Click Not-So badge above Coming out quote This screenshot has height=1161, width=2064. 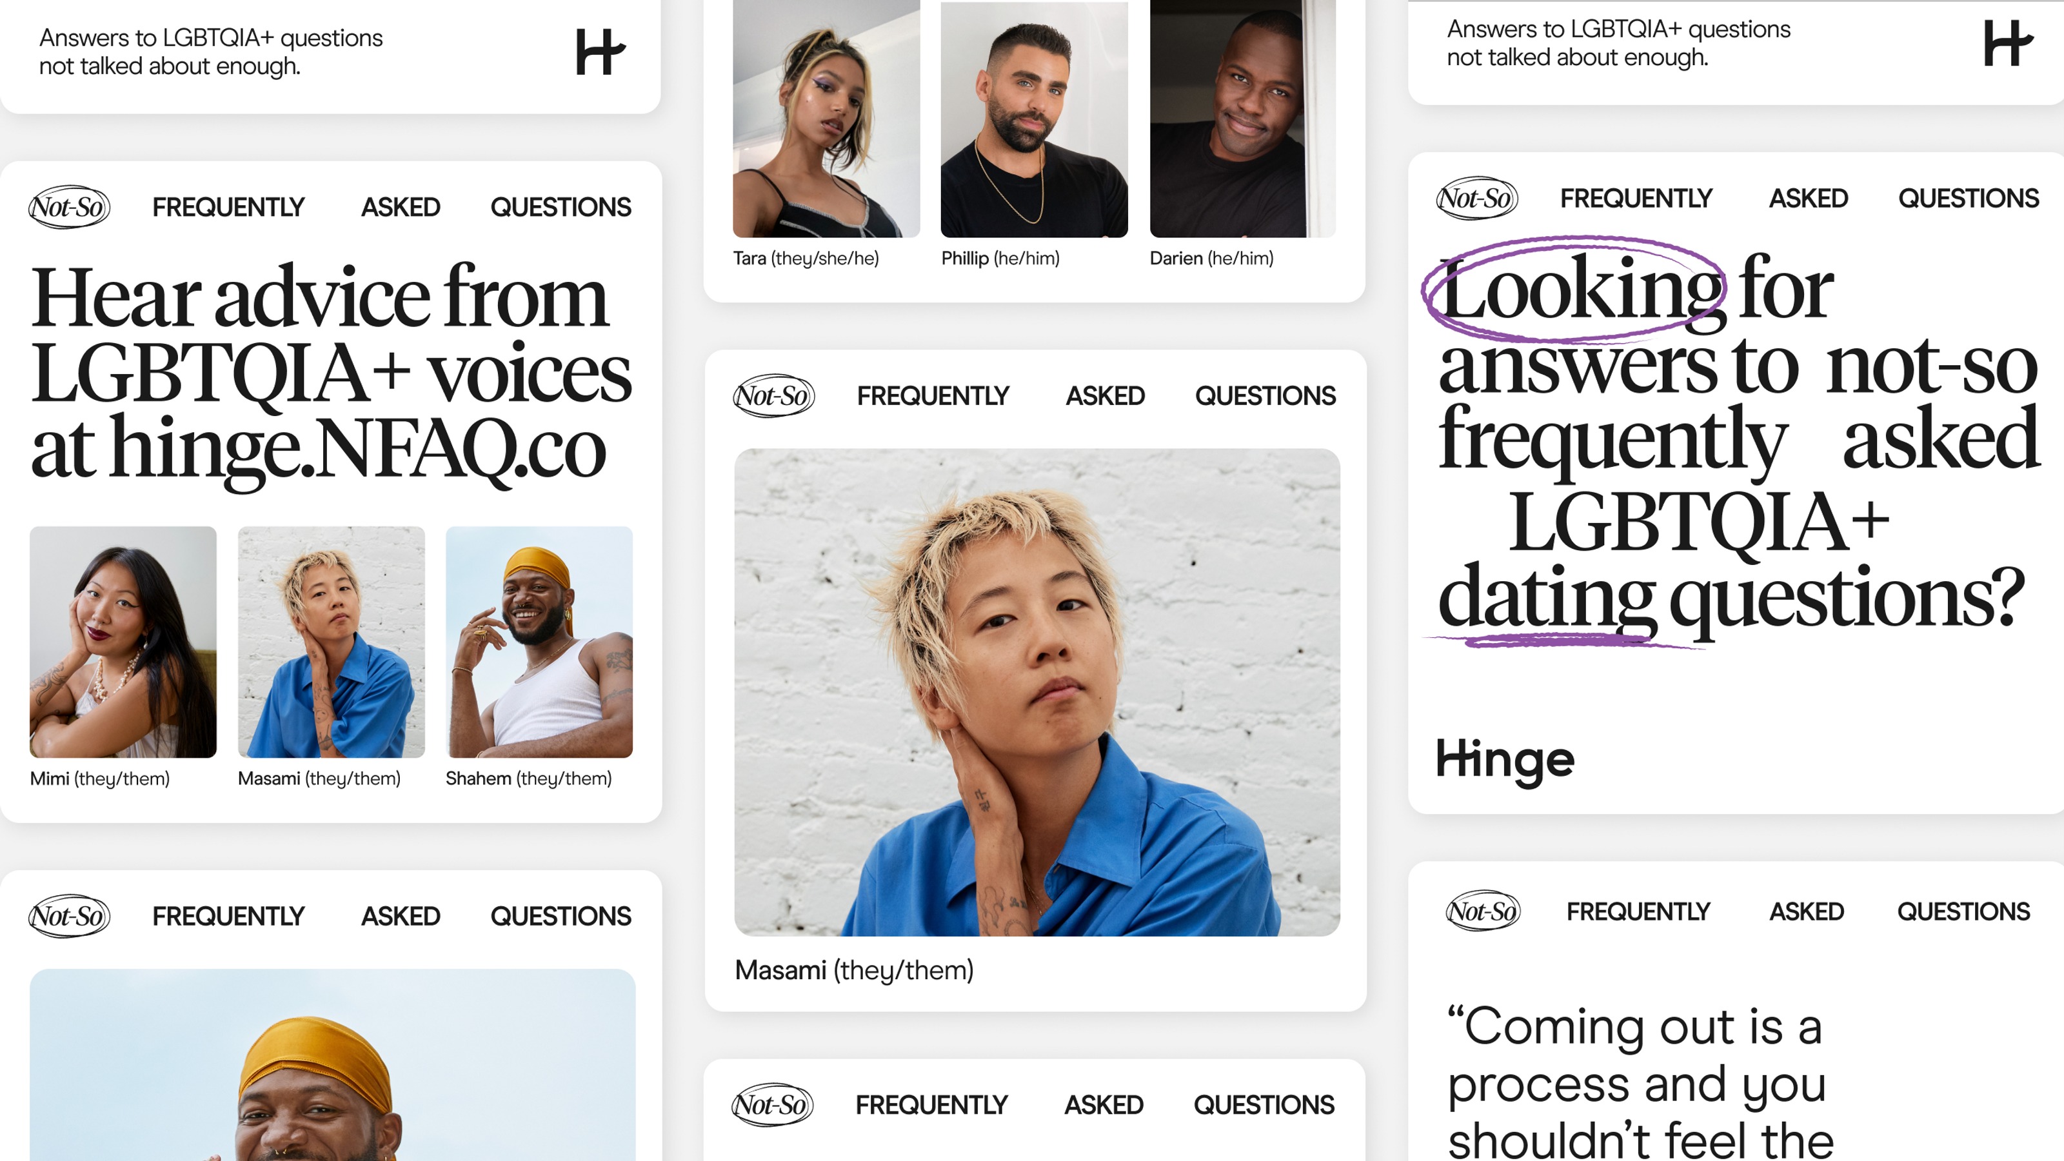coord(1483,911)
